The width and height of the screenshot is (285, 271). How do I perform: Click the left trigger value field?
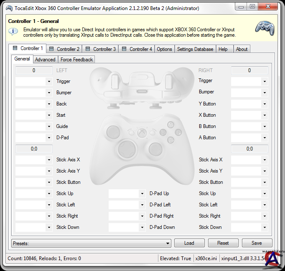point(34,70)
